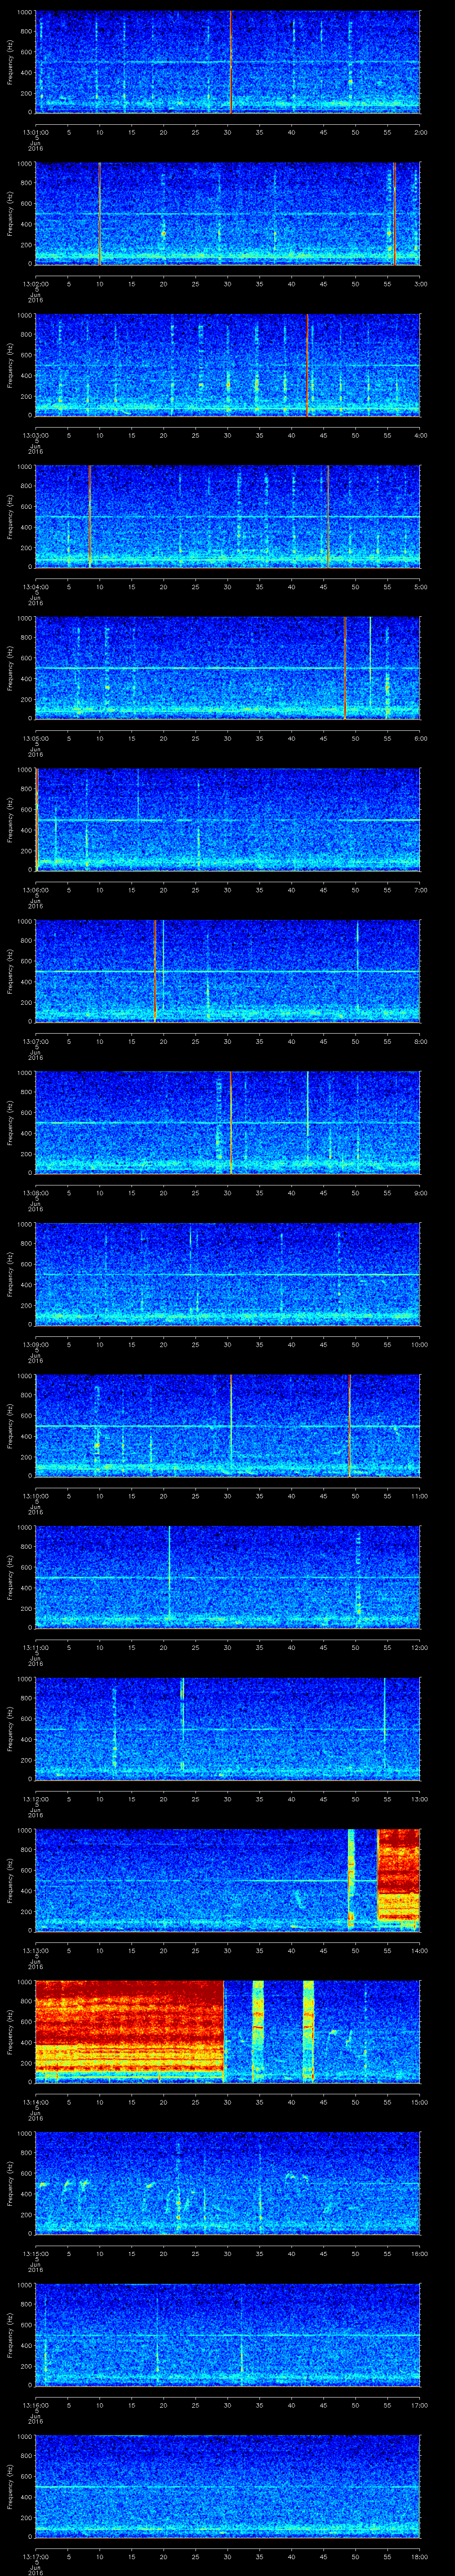Click the red vertical line in the 13:07:00 panel
This screenshot has height=2576, width=455.
pos(155,971)
